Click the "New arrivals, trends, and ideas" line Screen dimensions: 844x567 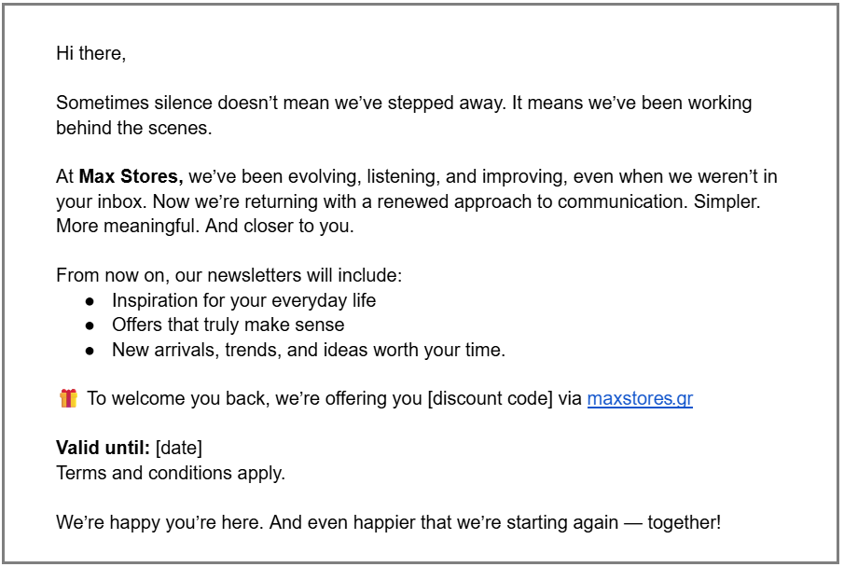(308, 350)
